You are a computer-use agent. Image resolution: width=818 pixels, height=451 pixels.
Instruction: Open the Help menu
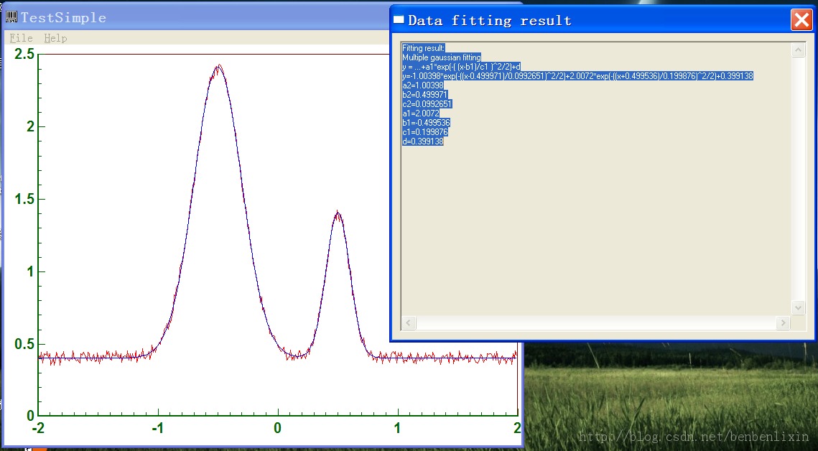(55, 38)
